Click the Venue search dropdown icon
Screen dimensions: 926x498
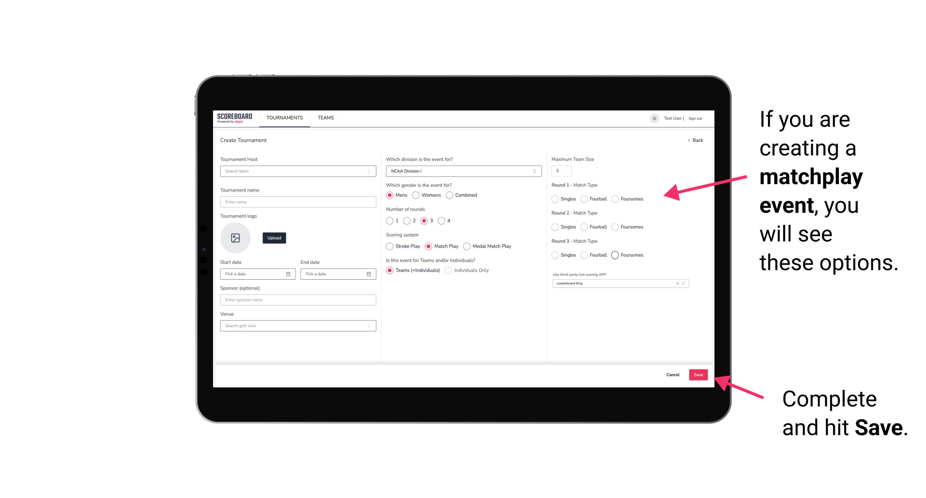point(369,325)
